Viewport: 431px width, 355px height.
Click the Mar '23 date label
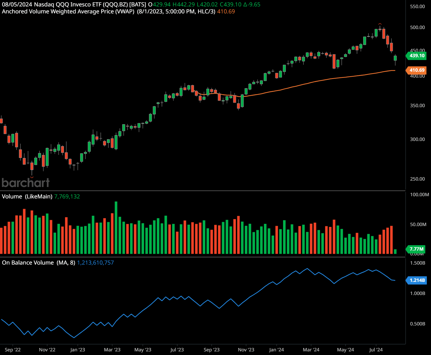[112, 350]
